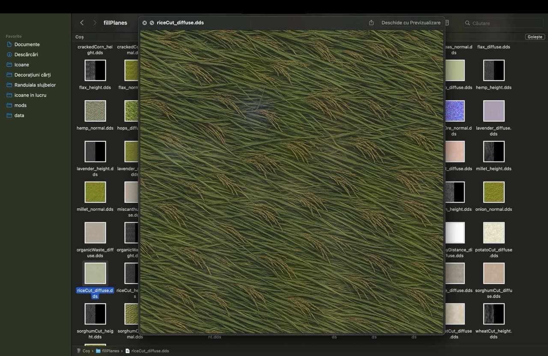Click the wheatCut_height.dds thumbnail
The image size is (548, 356).
[494, 314]
